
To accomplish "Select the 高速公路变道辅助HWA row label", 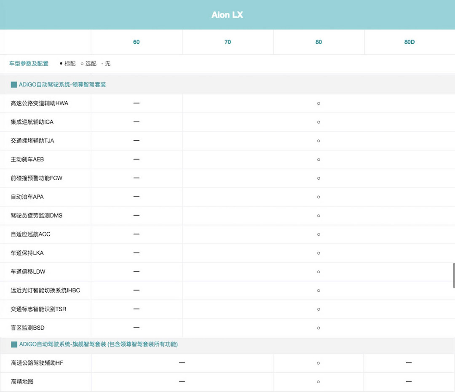I will click(x=40, y=103).
